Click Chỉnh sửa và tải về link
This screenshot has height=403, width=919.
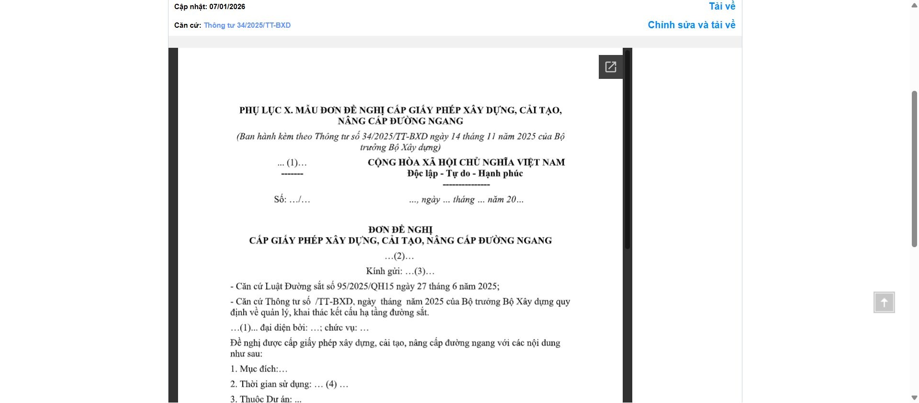[x=691, y=25]
